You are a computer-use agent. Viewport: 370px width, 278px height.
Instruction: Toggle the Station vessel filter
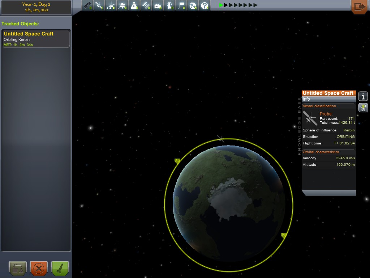coord(146,5)
